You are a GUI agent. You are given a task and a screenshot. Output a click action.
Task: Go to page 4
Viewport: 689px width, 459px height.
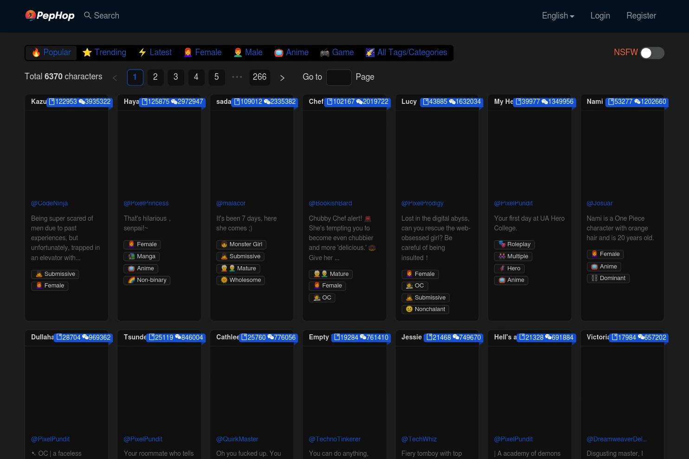(x=196, y=77)
